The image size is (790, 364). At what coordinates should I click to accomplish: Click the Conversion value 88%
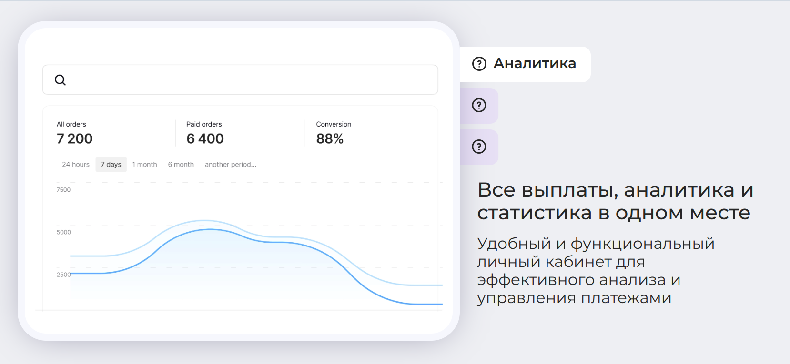tap(330, 139)
